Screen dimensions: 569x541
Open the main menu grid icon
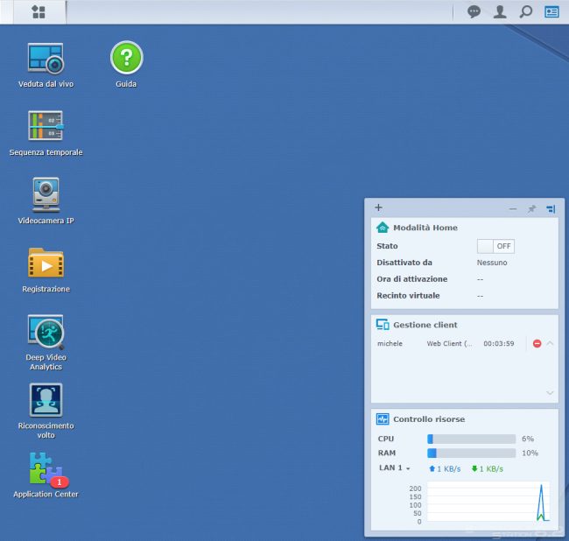point(39,11)
